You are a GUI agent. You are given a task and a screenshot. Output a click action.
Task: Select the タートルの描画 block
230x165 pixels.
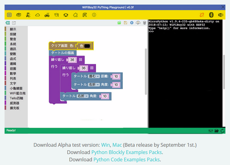tap(63, 53)
